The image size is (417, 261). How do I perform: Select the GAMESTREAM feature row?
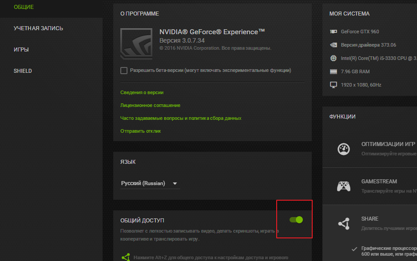[x=369, y=186]
